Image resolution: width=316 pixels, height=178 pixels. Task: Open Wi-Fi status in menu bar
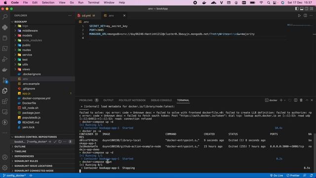261,2
